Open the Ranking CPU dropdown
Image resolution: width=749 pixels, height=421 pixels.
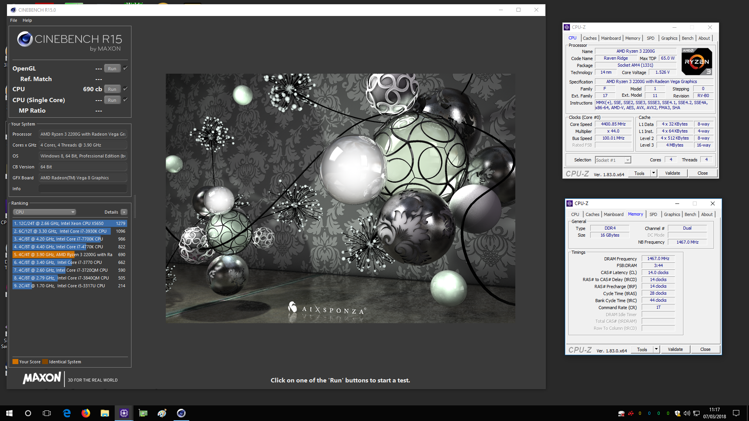click(x=44, y=212)
